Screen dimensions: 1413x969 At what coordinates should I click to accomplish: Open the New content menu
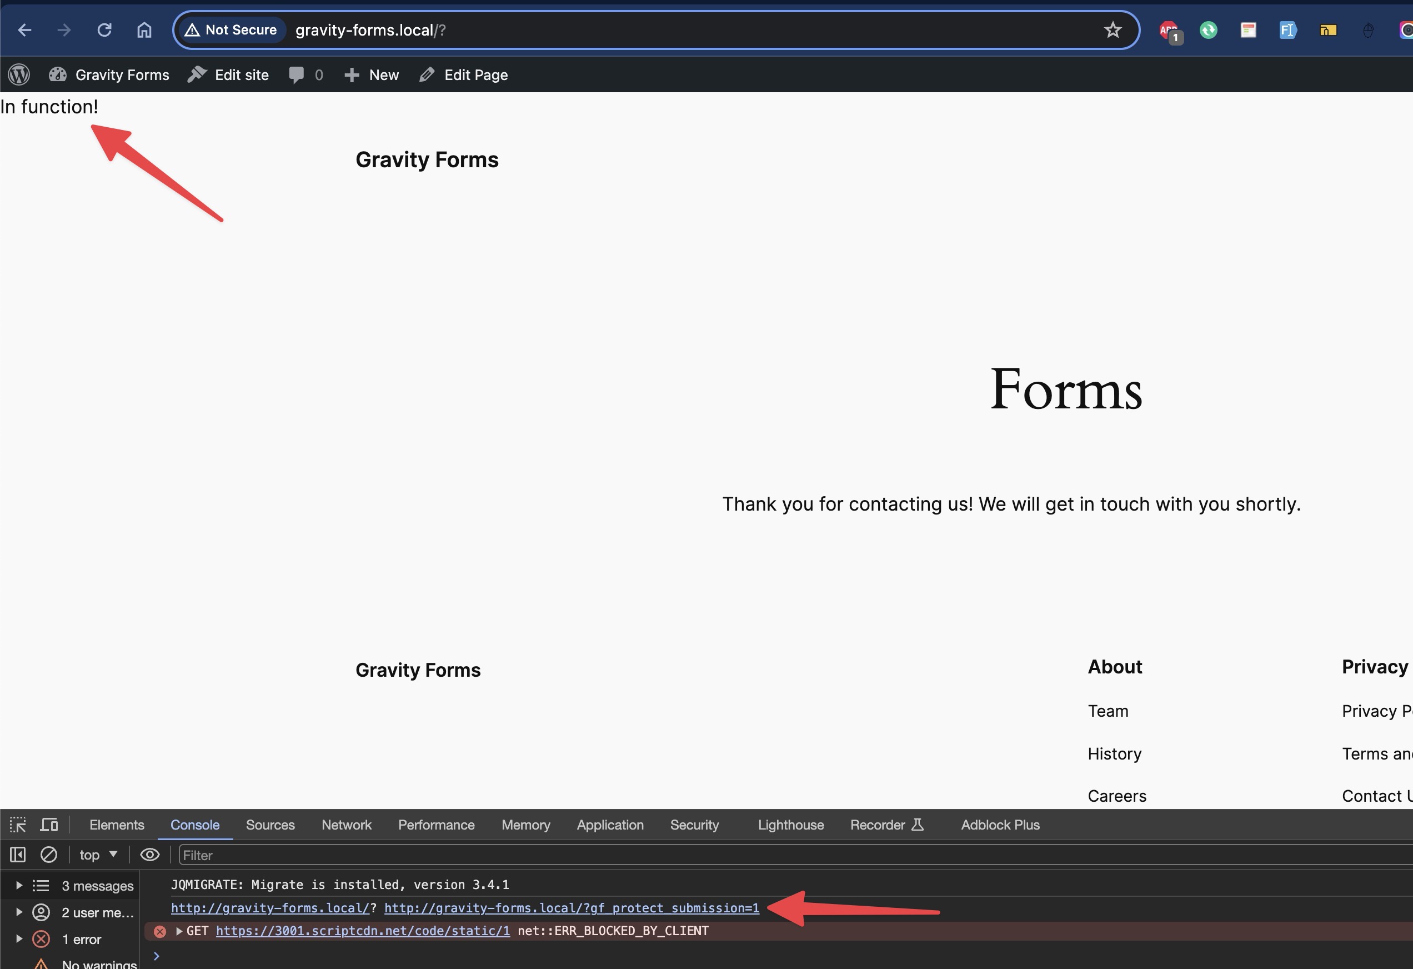pyautogui.click(x=372, y=75)
